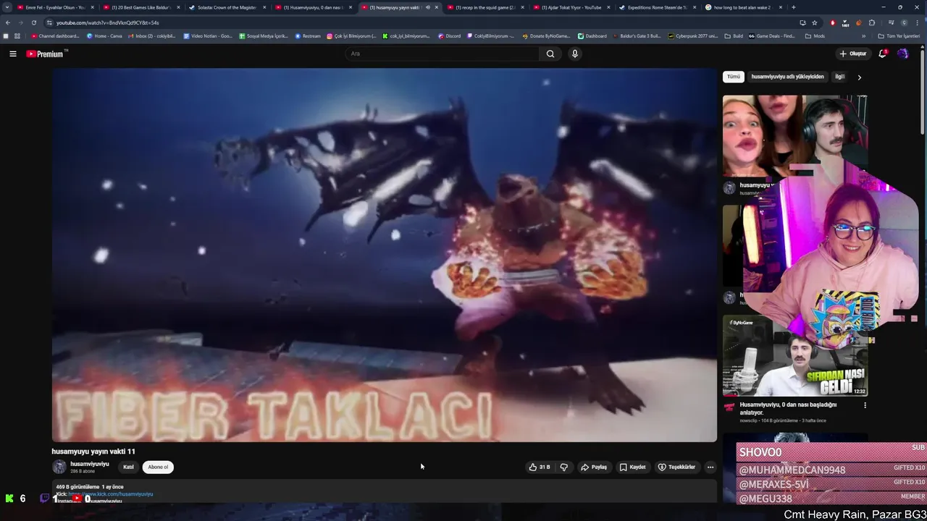Open a new browser tab
This screenshot has width=927, height=521.
click(794, 7)
